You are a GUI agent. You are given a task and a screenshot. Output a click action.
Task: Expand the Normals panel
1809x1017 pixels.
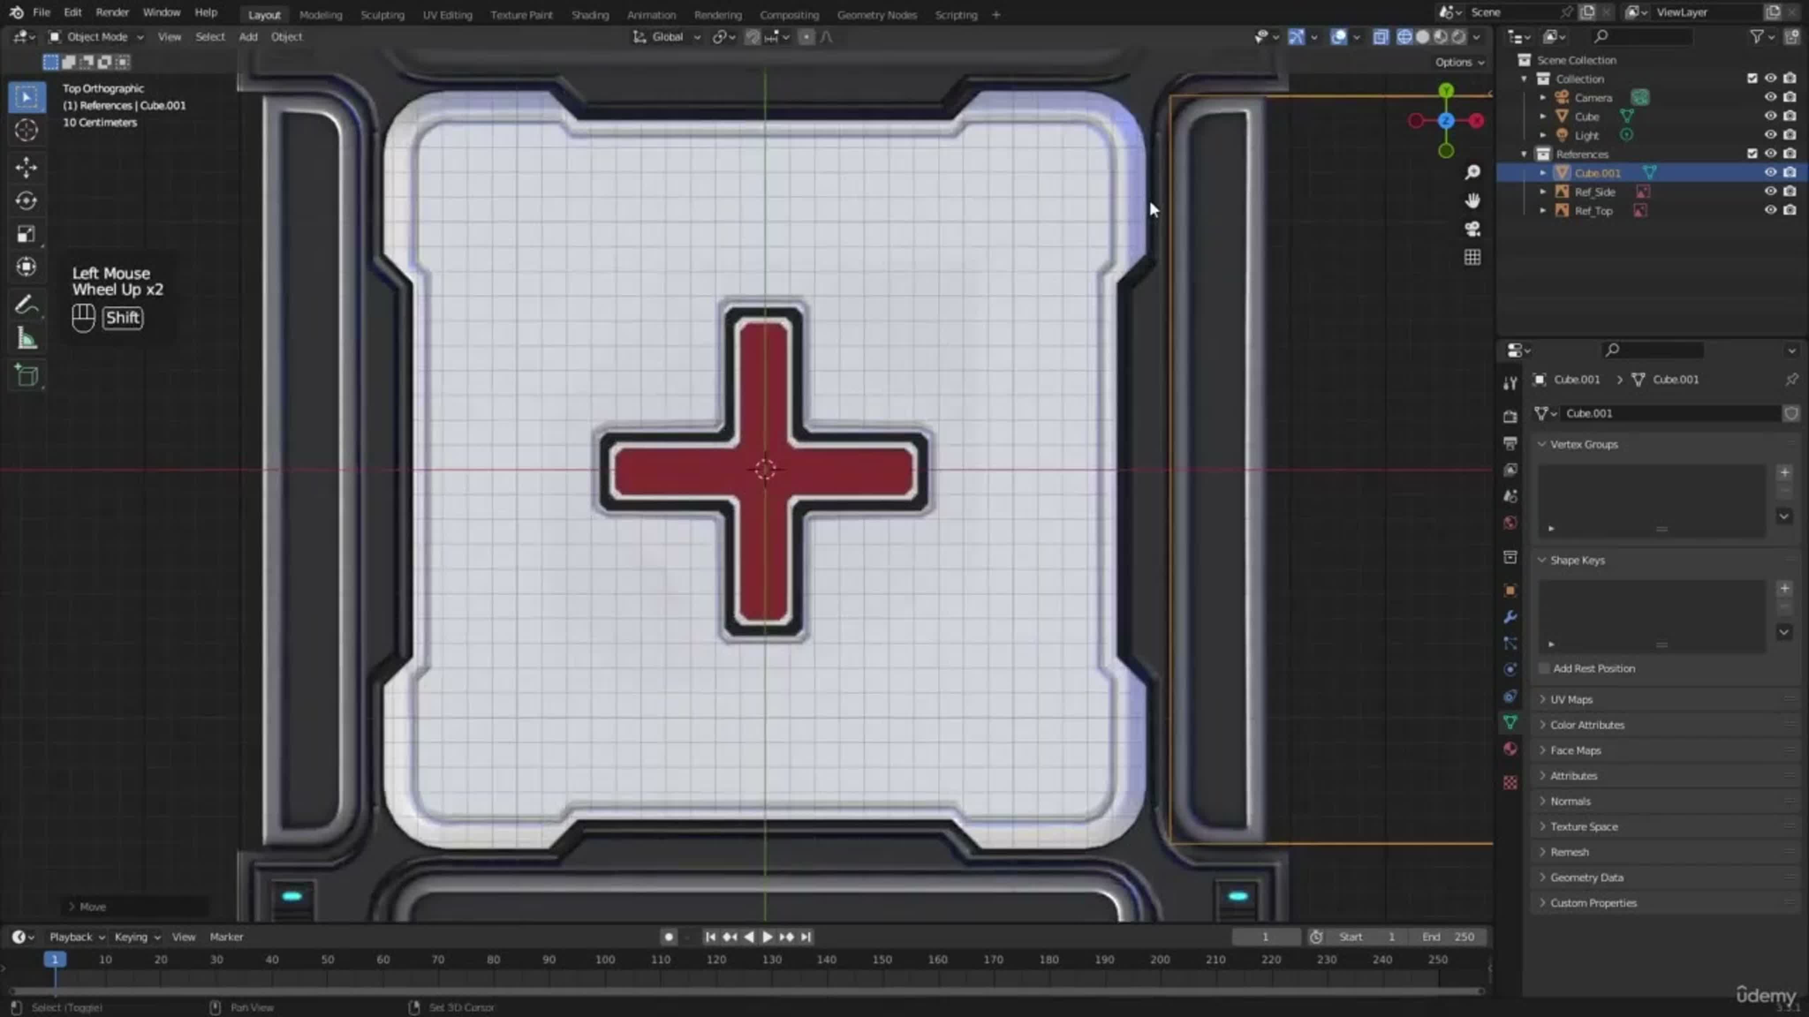point(1570,801)
